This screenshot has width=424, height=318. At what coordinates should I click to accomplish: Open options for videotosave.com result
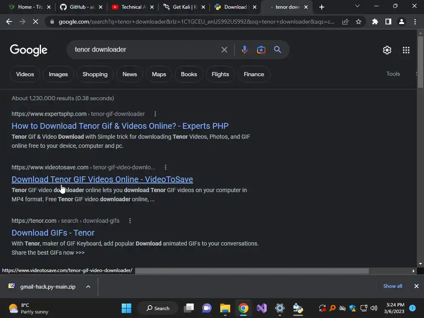pos(166,167)
